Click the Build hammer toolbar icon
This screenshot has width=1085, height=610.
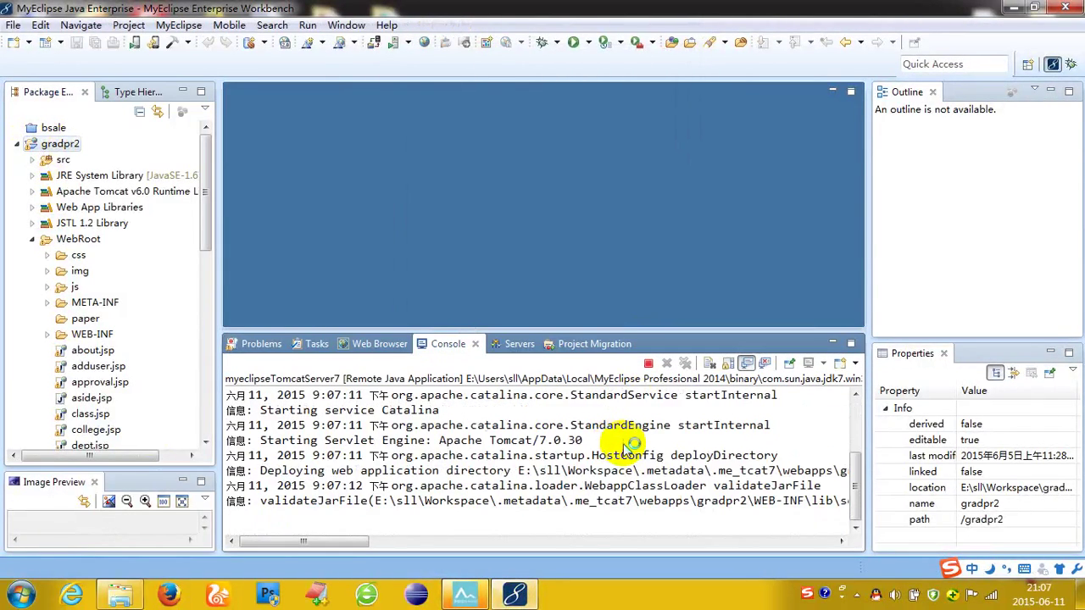(171, 42)
